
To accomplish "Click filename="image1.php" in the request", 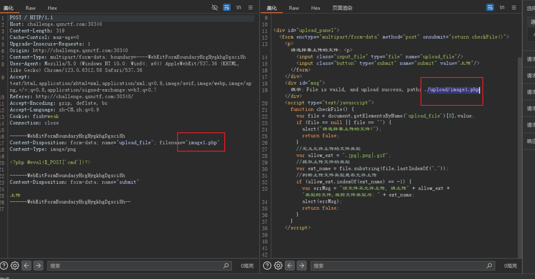I will pyautogui.click(x=189, y=143).
